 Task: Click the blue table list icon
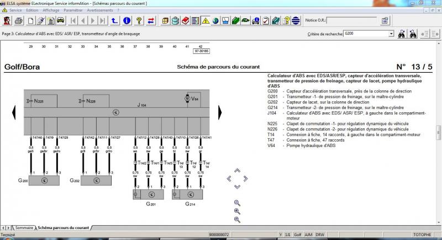coord(196,20)
